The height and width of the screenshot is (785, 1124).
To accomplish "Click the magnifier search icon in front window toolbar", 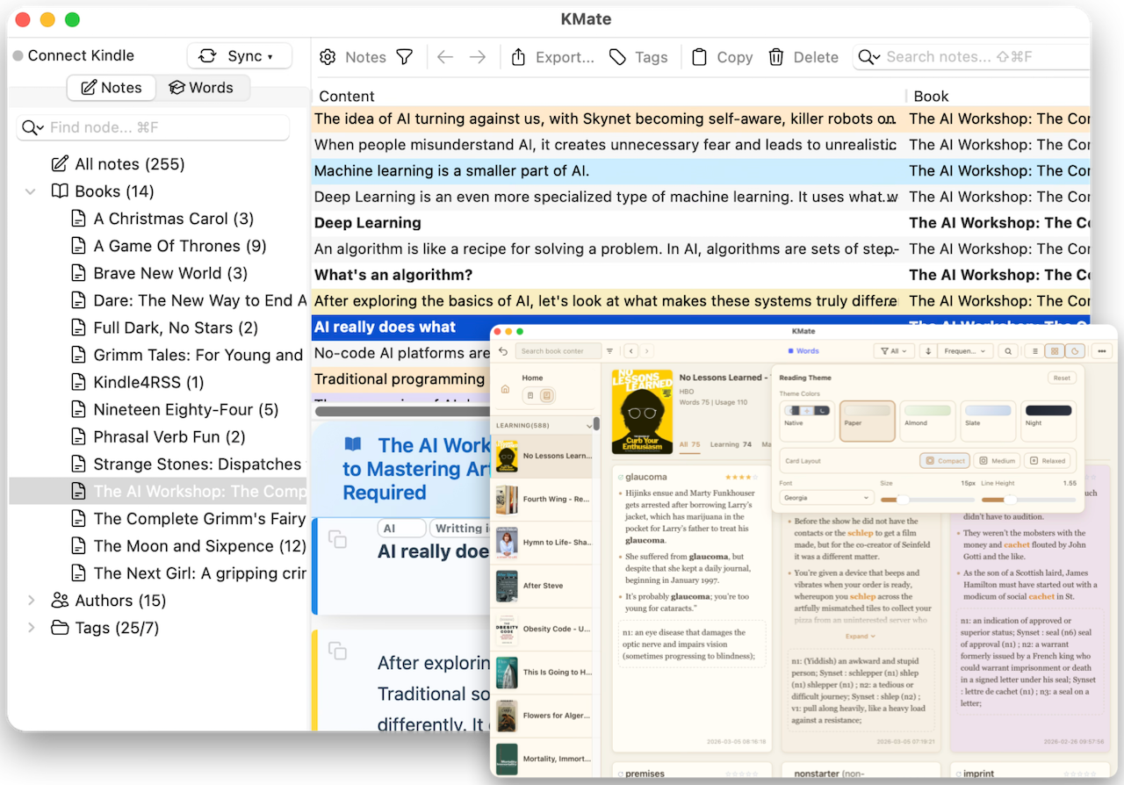I will coord(1008,351).
